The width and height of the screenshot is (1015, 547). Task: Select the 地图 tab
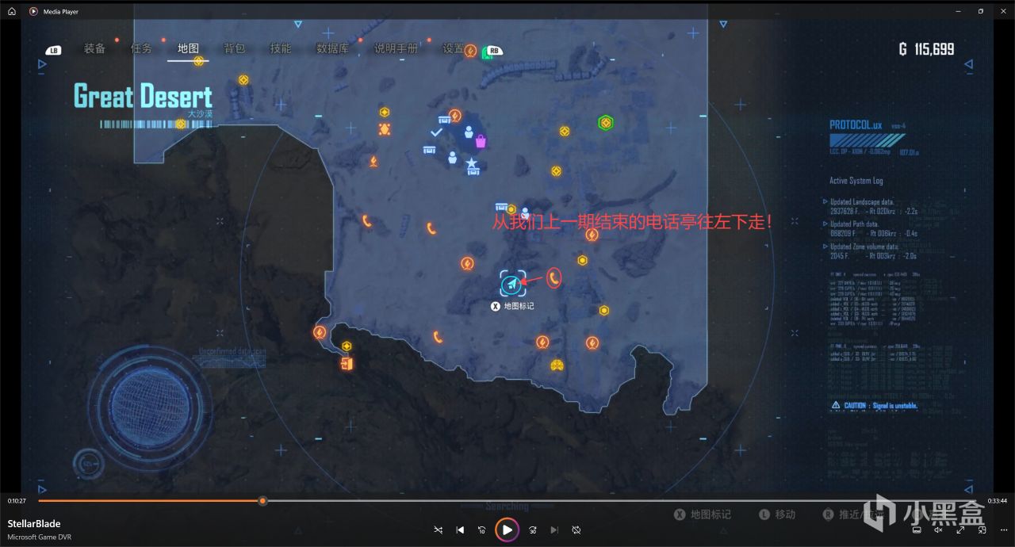188,48
